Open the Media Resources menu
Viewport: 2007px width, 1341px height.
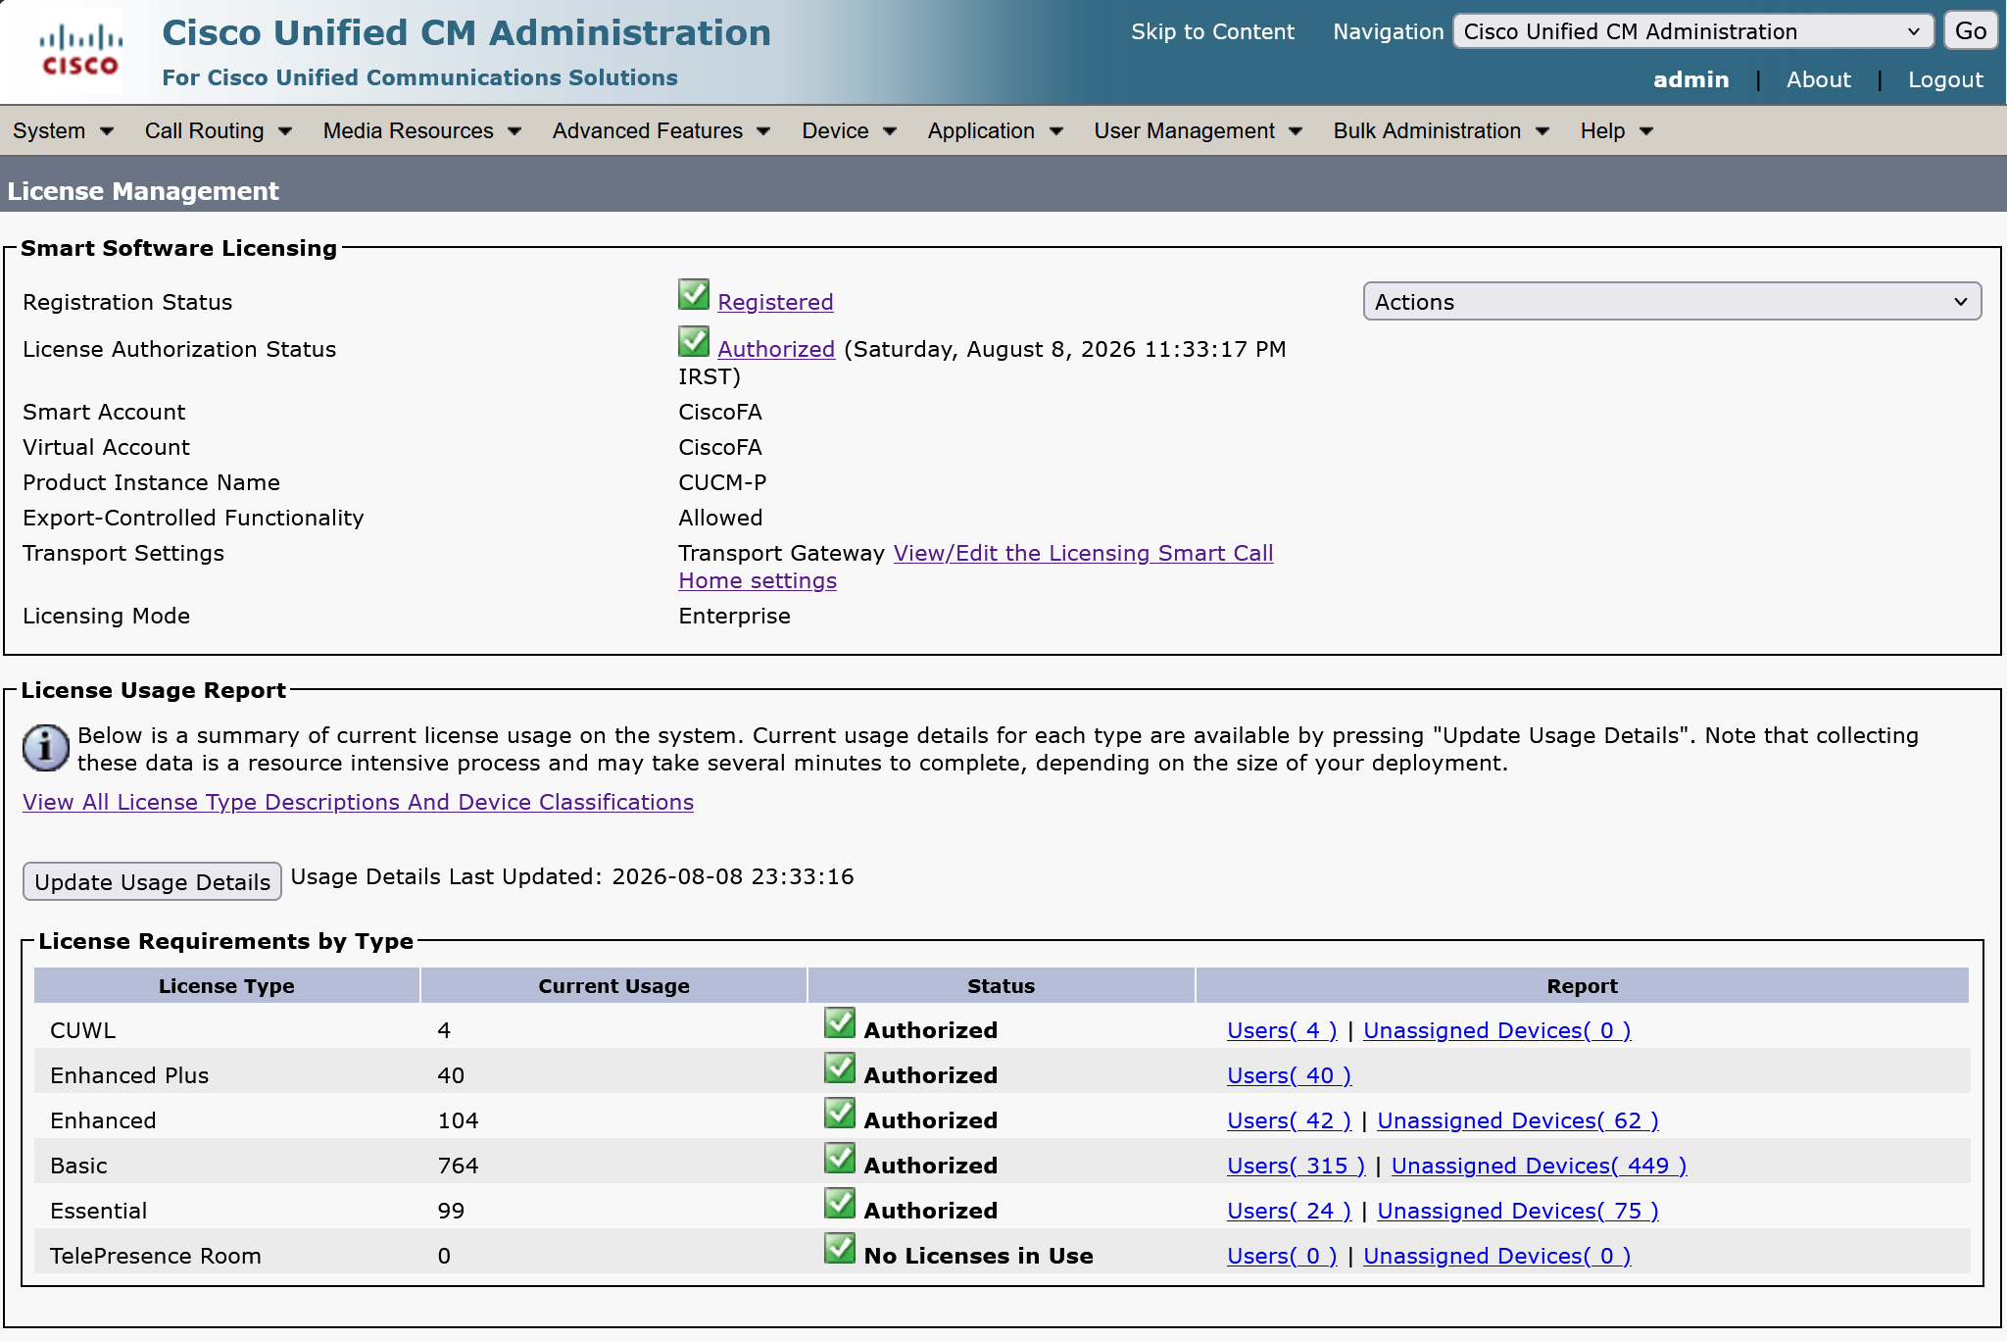[x=422, y=131]
